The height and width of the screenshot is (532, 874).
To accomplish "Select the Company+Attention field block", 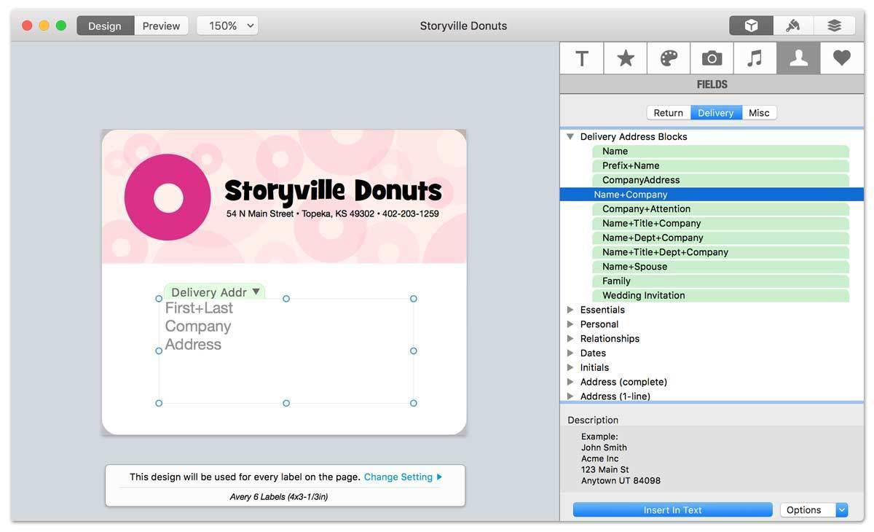I will coord(720,209).
